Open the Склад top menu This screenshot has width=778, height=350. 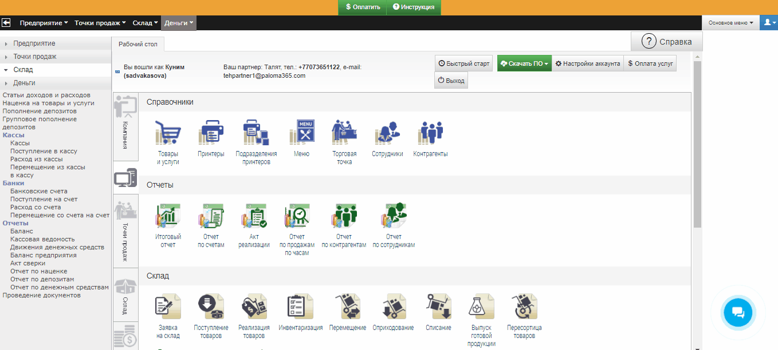tap(145, 23)
